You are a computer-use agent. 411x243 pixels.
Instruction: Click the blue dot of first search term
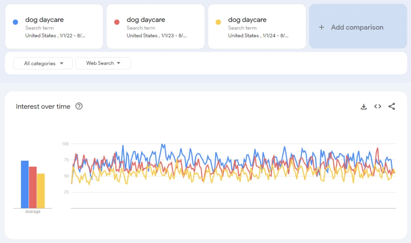click(x=16, y=22)
